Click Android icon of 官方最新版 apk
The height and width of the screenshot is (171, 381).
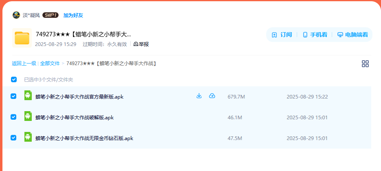28,95
